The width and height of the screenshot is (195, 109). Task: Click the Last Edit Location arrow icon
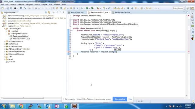[147, 8]
